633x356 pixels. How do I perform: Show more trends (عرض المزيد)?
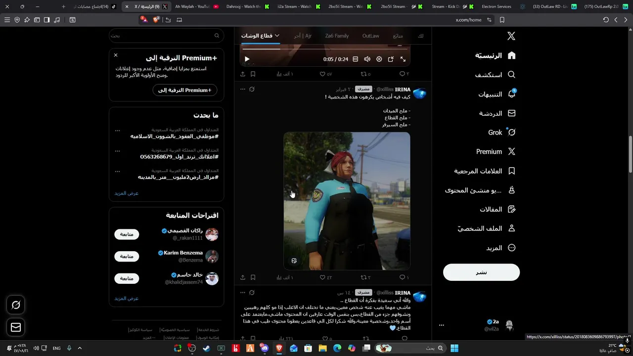(127, 193)
